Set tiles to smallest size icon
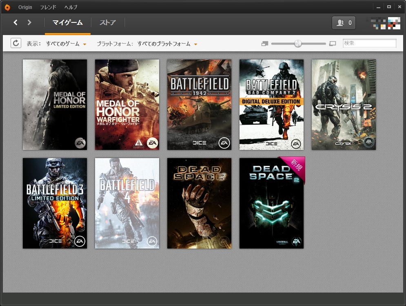This screenshot has height=306, width=406. (265, 44)
